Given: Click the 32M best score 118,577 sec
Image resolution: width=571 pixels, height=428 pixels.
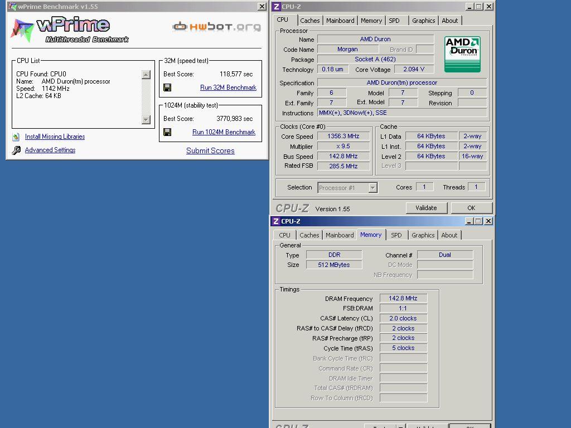Looking at the screenshot, I should pos(236,74).
